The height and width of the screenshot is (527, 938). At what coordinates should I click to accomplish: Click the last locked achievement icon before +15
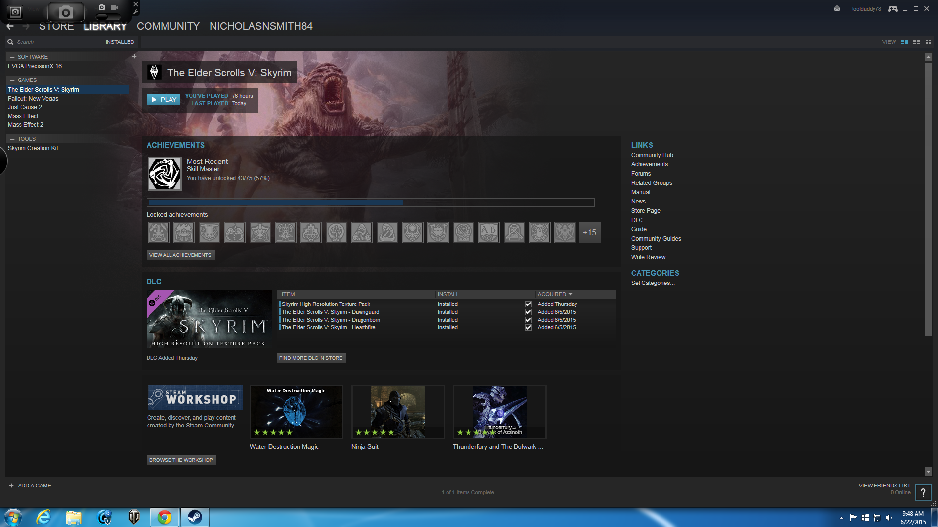coord(565,232)
